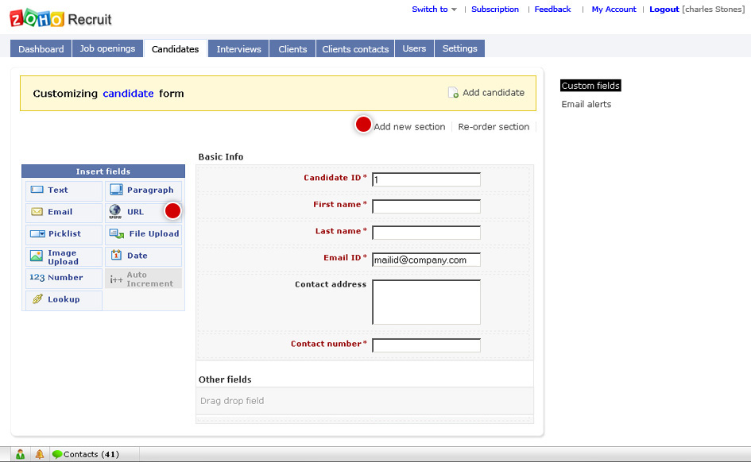The width and height of the screenshot is (751, 462).
Task: Click the Email ID input field
Action: click(x=426, y=260)
